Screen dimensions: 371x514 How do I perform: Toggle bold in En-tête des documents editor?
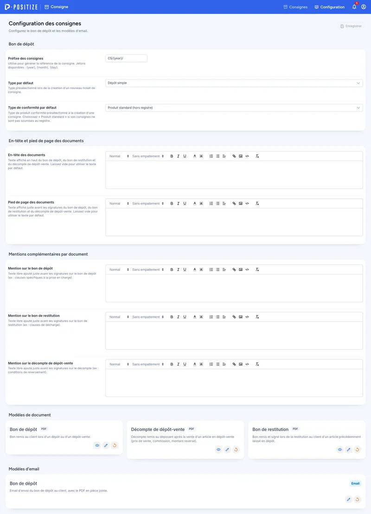pos(172,156)
